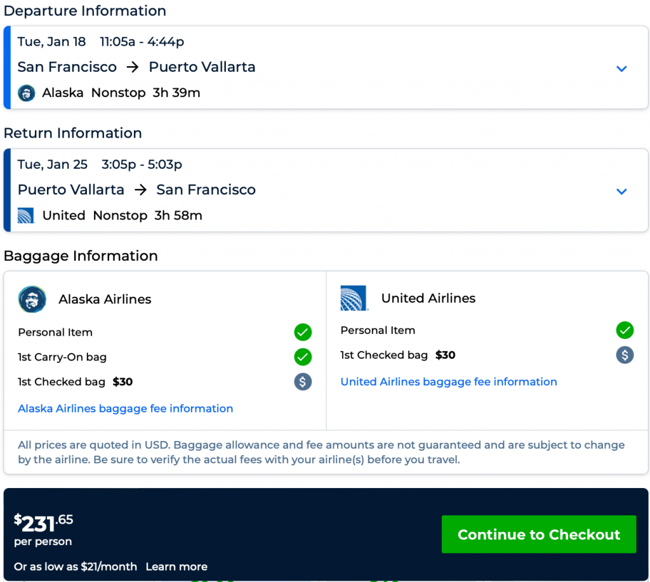650x582 pixels.
Task: Expand the San Francisco departure flight chevron
Action: tap(621, 69)
